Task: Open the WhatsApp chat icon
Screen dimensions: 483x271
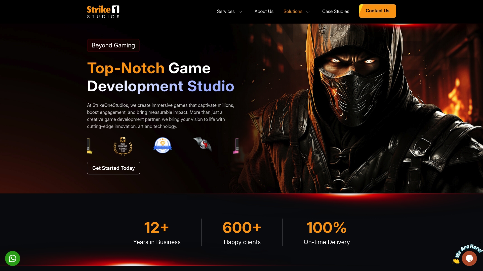Action: click(x=13, y=258)
